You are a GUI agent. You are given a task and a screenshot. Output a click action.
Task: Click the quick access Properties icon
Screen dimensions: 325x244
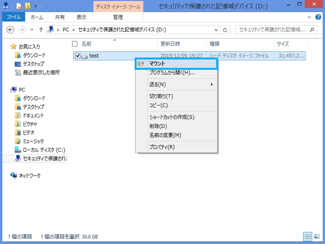(19, 6)
